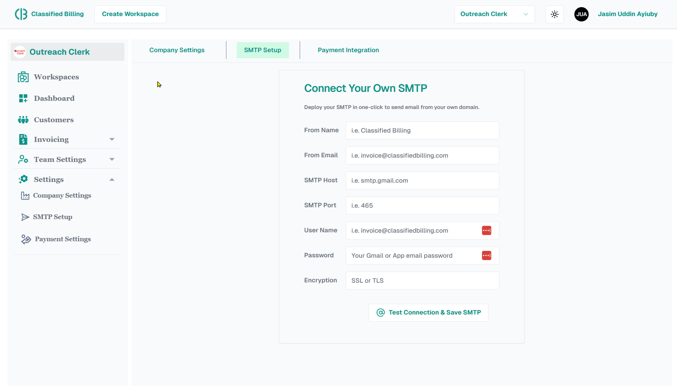Click the Outreach Clerk workspace logo
The width and height of the screenshot is (677, 386).
(x=20, y=52)
